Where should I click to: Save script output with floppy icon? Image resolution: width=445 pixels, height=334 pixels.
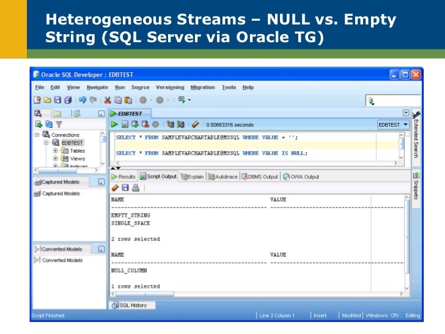pos(125,187)
